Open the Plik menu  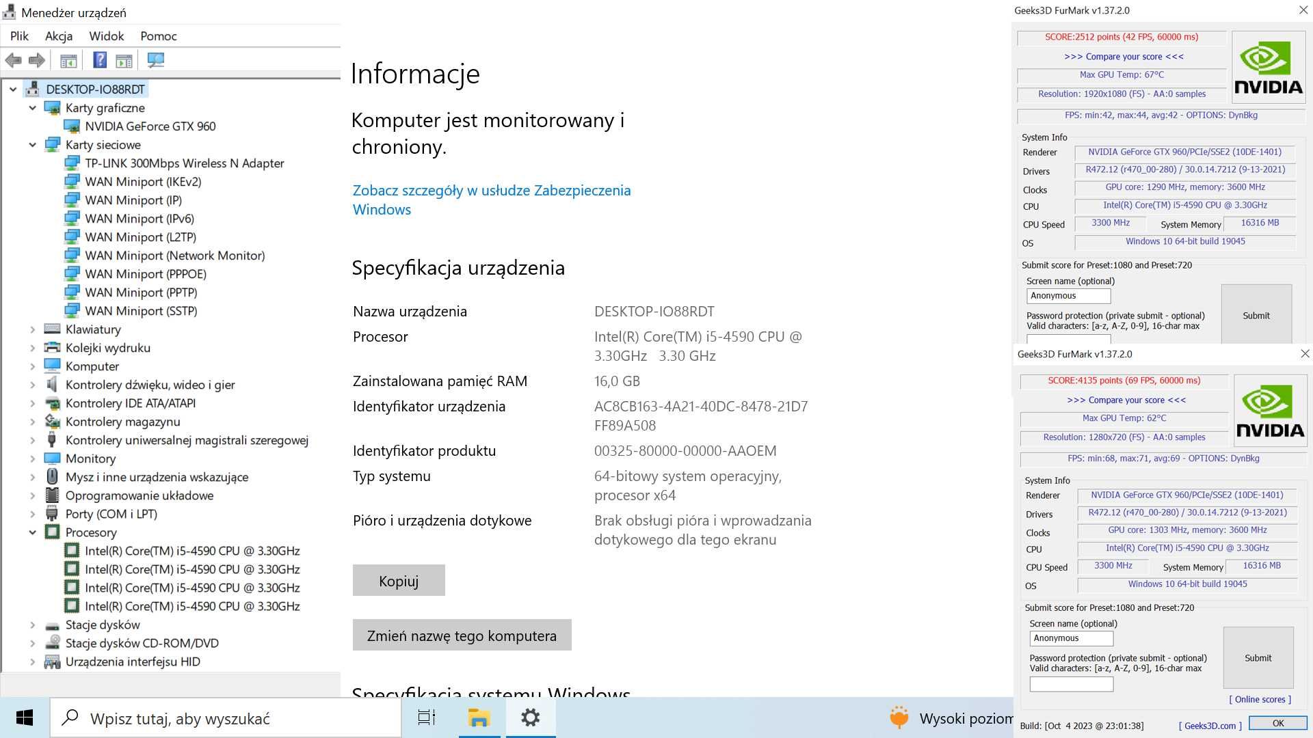coord(19,36)
